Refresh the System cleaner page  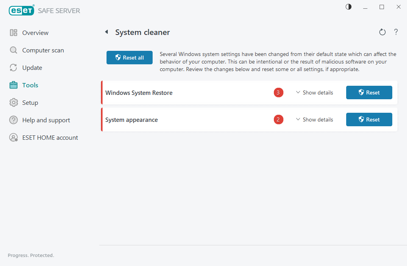(x=382, y=32)
